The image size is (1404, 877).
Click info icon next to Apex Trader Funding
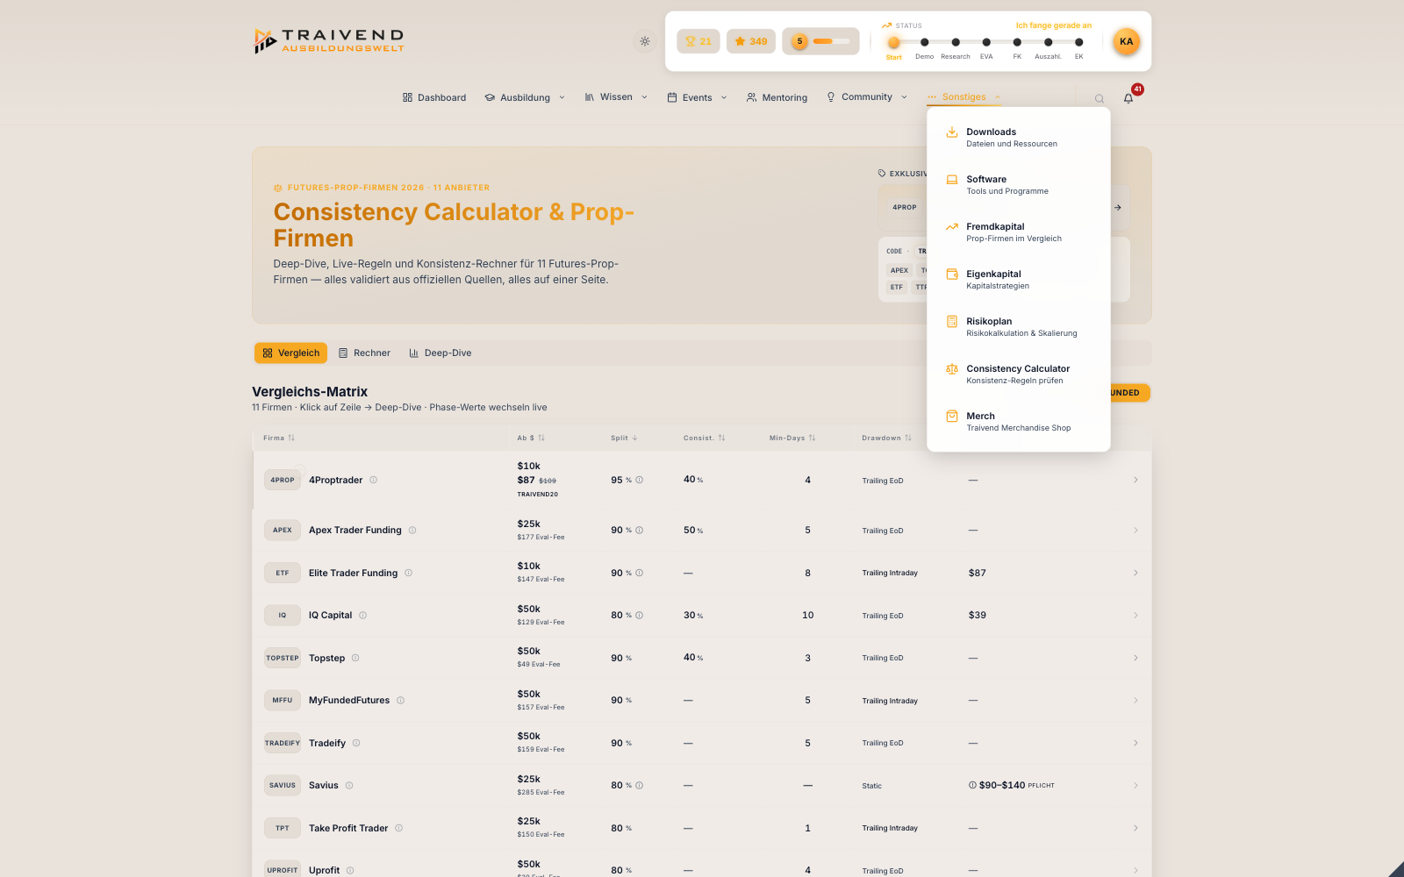[x=412, y=530]
